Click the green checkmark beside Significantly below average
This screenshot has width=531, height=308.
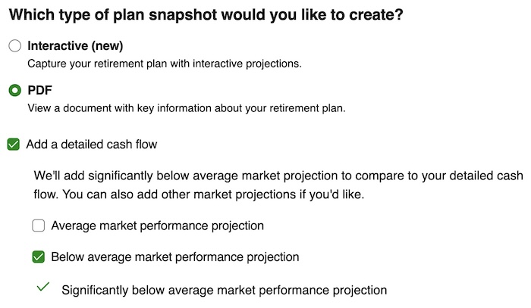pos(42,288)
